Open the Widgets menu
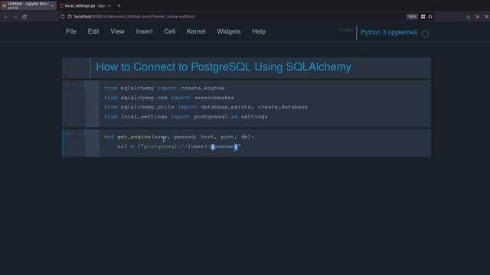The image size is (490, 275). tap(229, 31)
